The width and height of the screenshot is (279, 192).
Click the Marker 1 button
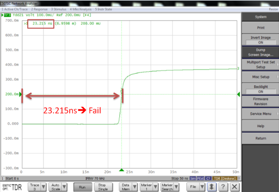146,187
